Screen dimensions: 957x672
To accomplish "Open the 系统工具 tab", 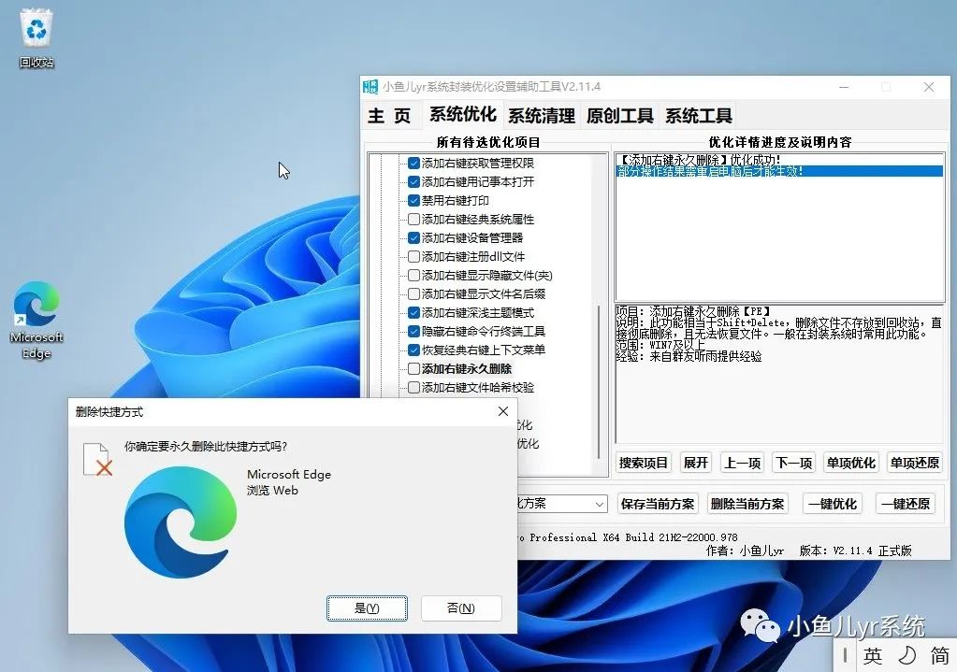I will 699,115.
